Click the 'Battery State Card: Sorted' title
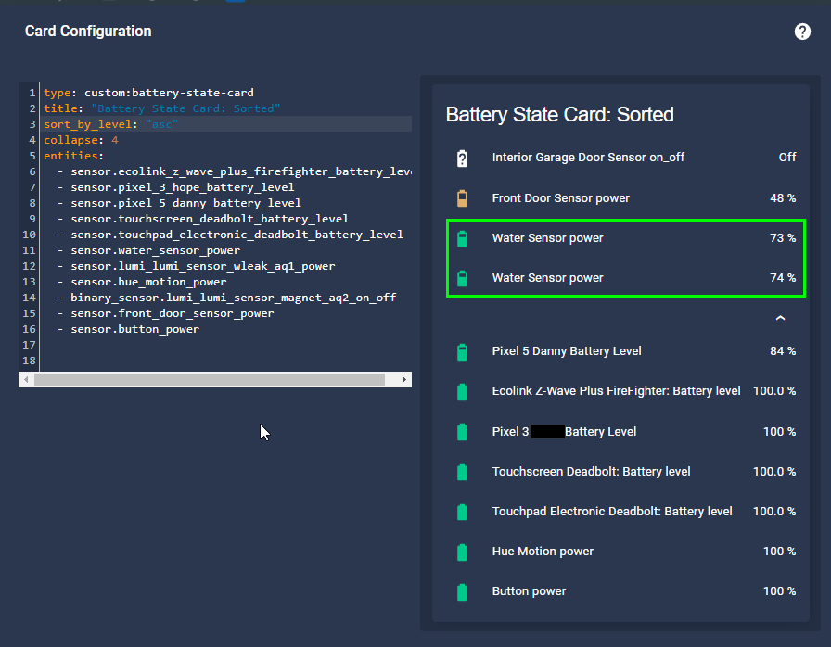Image resolution: width=831 pixels, height=647 pixels. [x=559, y=114]
